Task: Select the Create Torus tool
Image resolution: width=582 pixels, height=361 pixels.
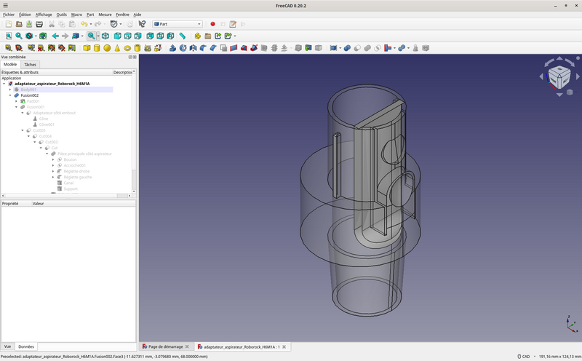Action: (x=127, y=48)
